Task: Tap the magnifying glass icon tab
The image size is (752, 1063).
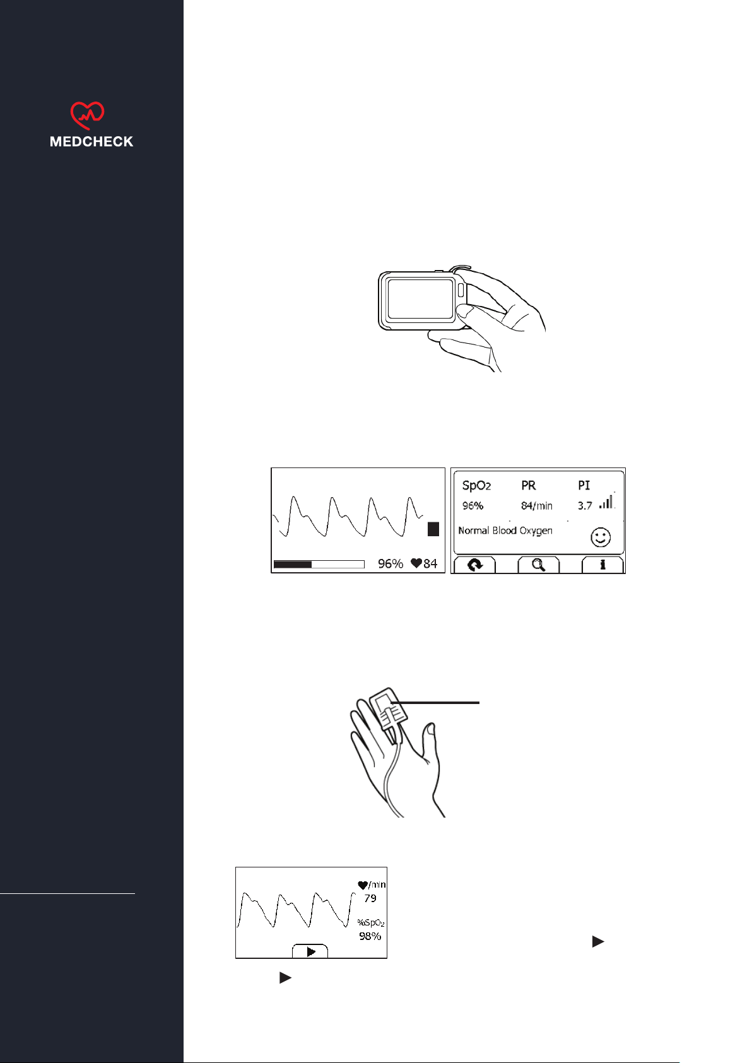Action: 538,565
